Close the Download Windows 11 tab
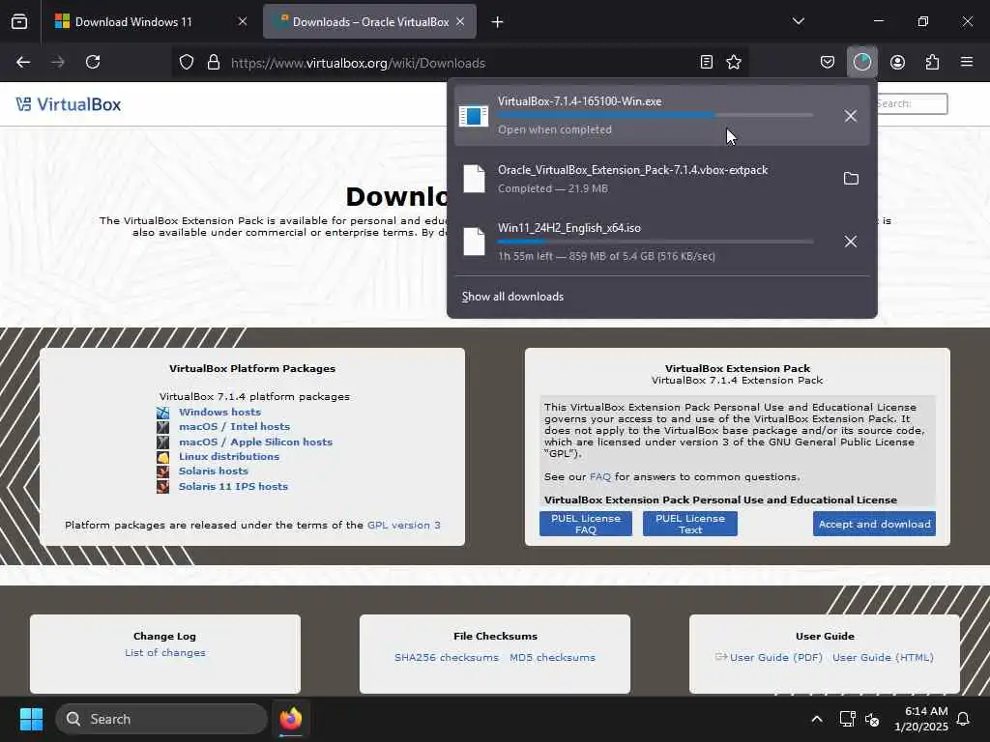 coord(243,22)
